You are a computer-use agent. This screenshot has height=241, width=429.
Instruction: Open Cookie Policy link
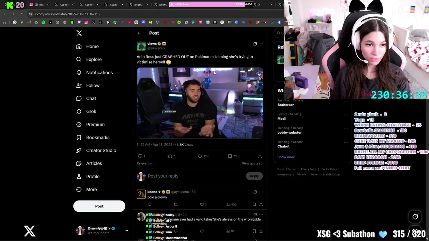point(329,169)
